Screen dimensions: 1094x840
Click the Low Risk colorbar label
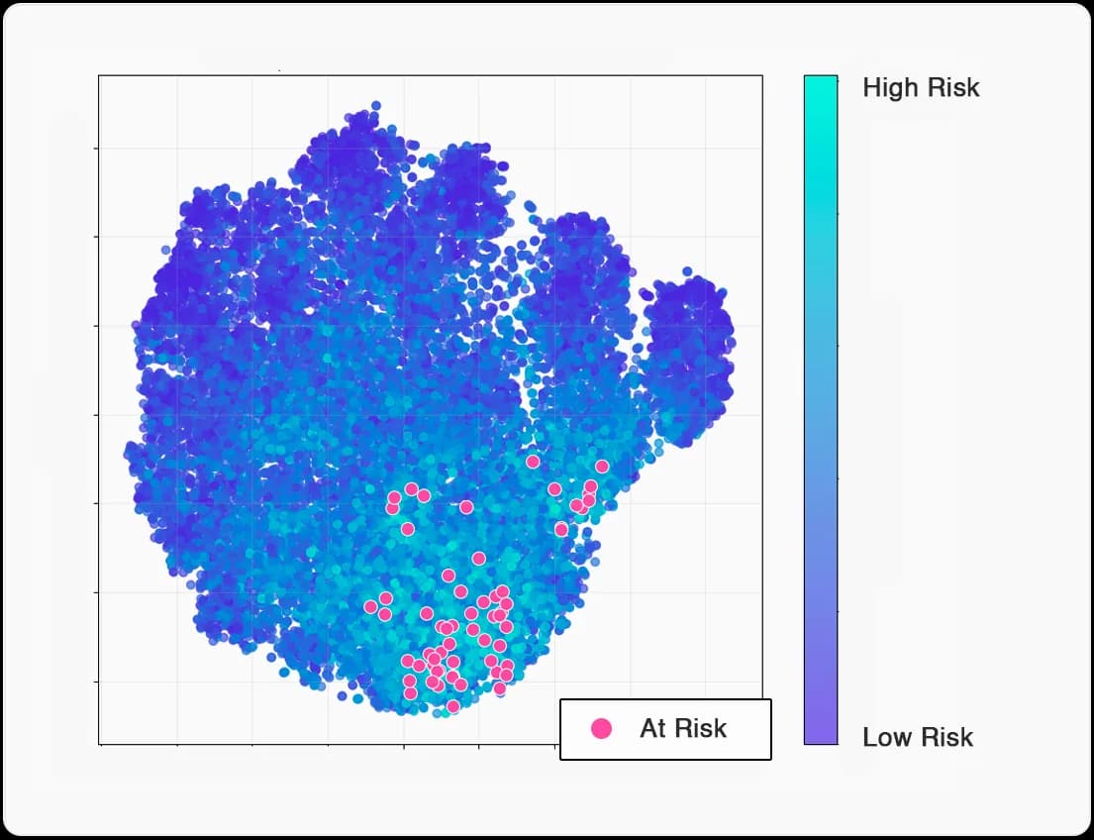(x=918, y=737)
